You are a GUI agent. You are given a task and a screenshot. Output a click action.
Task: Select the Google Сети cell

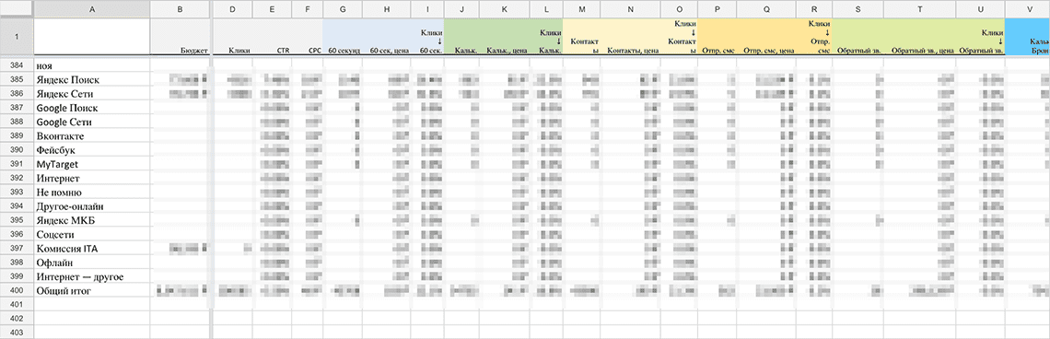tap(92, 122)
